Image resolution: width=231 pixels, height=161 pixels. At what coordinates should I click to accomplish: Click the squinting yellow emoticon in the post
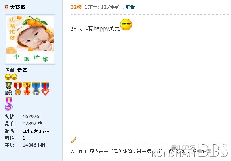click(126, 25)
